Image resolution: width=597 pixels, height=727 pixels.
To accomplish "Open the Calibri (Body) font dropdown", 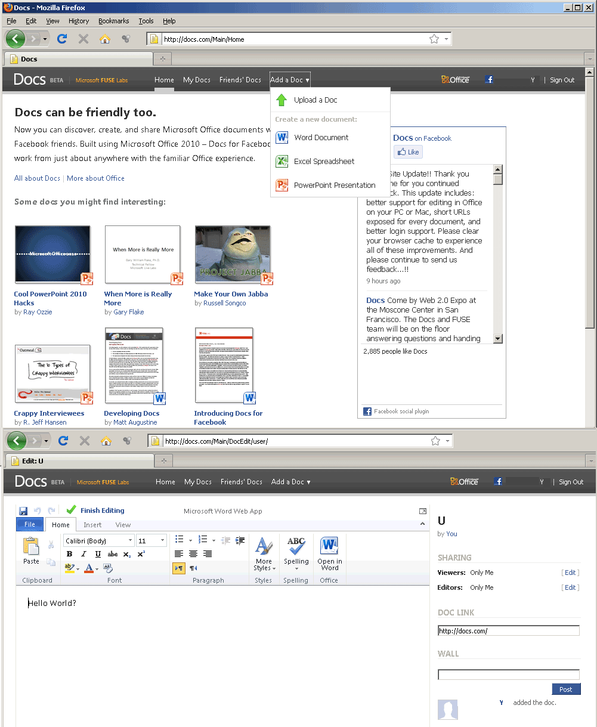I will click(x=129, y=541).
